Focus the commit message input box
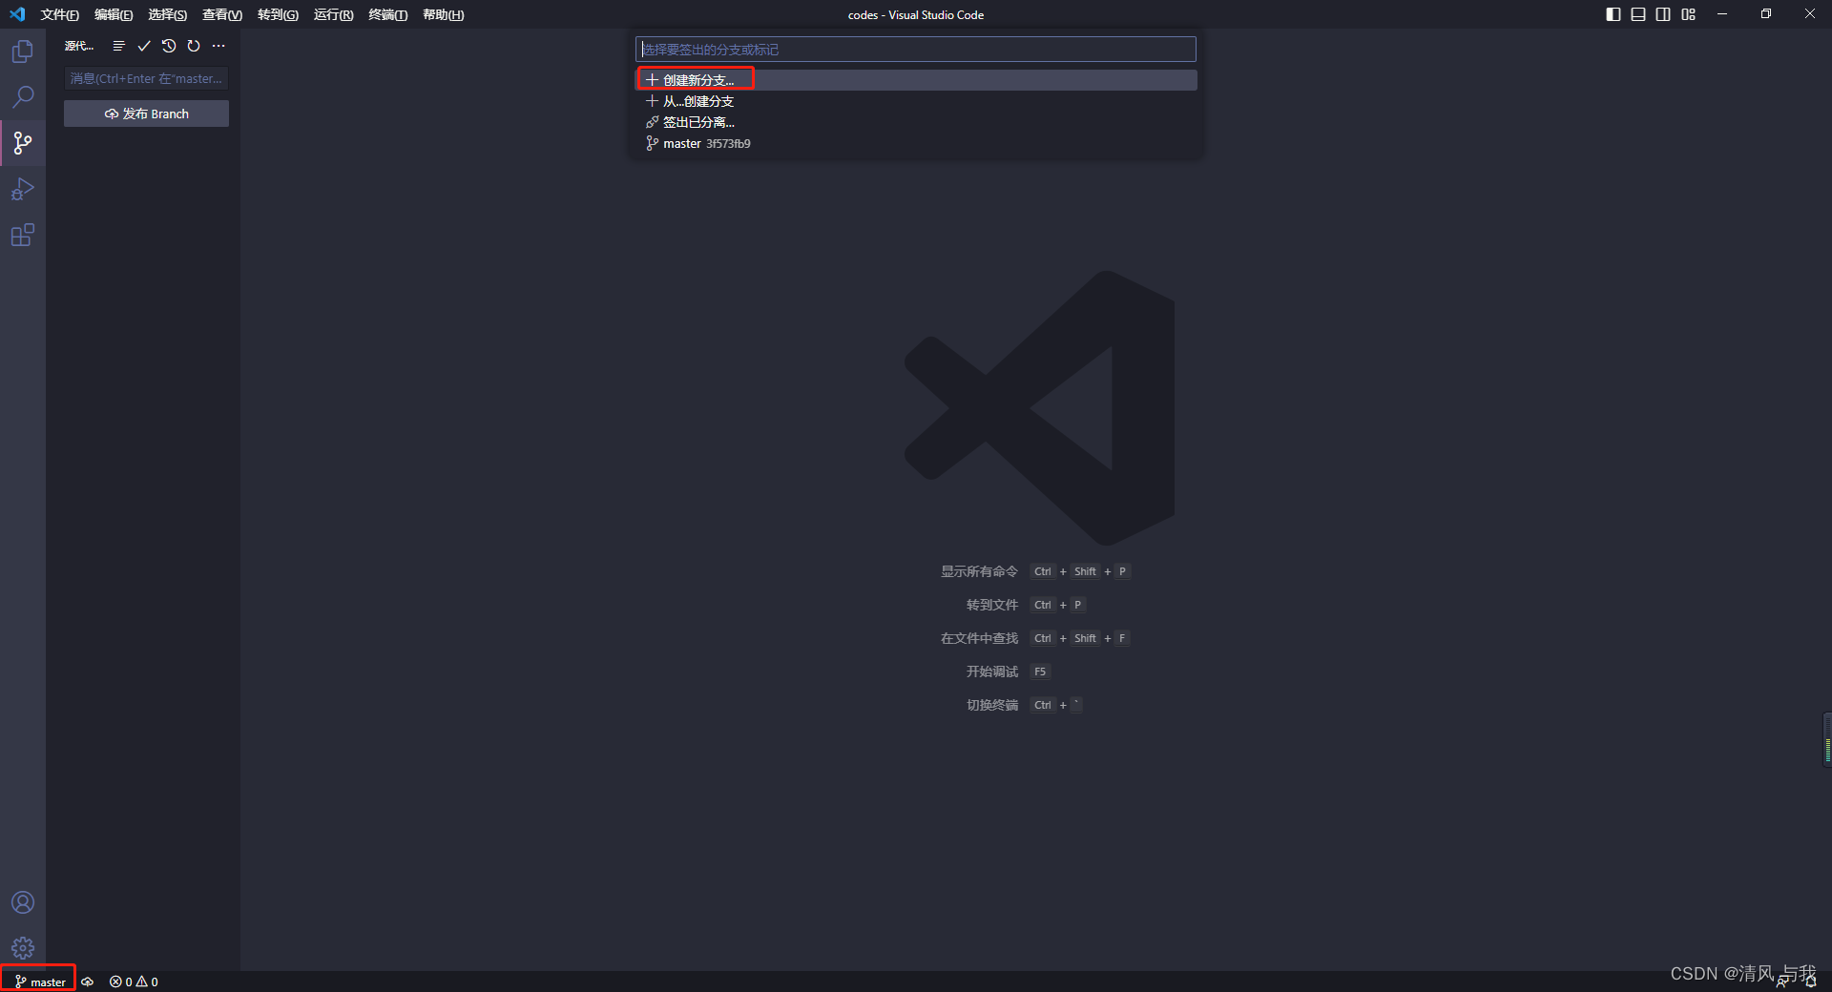This screenshot has height=992, width=1832. pos(146,78)
